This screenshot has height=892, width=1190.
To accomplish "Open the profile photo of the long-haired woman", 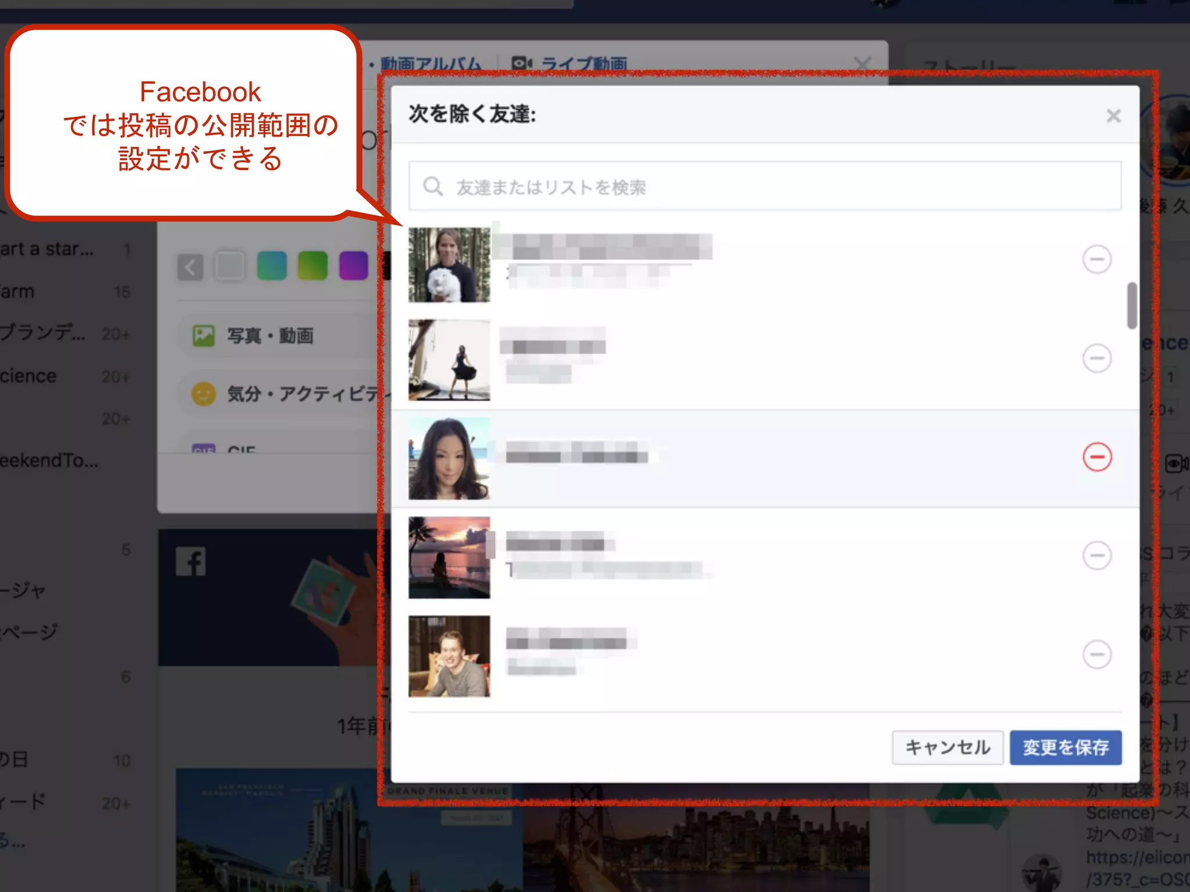I will pyautogui.click(x=449, y=459).
